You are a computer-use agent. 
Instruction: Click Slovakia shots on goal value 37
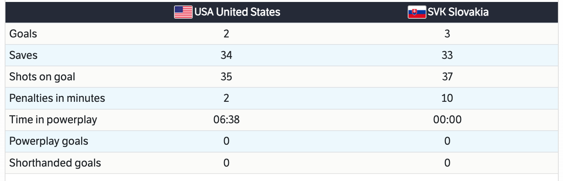447,77
